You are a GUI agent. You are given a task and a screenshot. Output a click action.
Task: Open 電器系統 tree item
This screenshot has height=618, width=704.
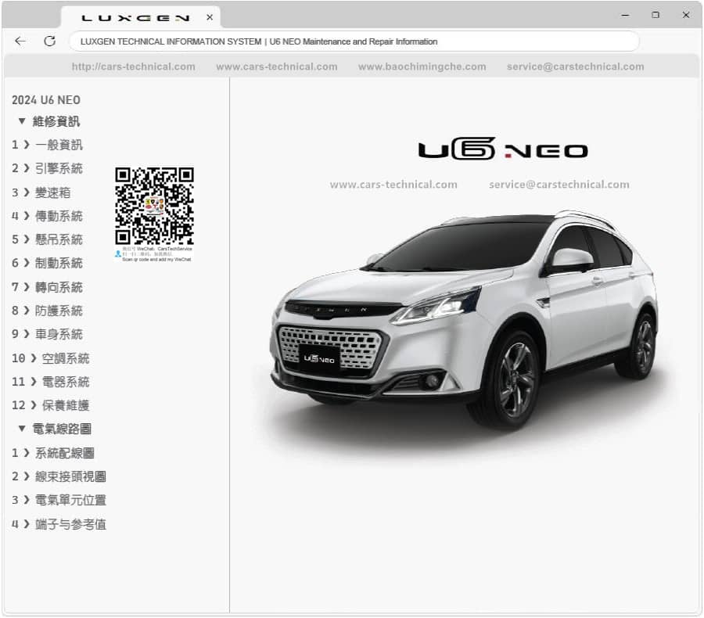pos(66,382)
